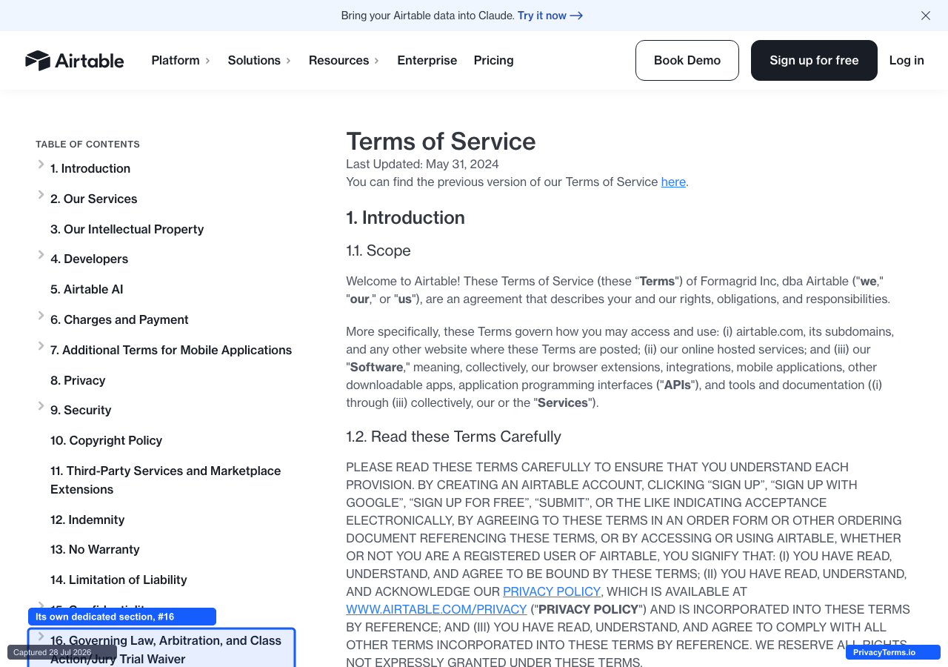The height and width of the screenshot is (667, 948).
Task: Open the Platform navigation menu
Action: point(181,60)
